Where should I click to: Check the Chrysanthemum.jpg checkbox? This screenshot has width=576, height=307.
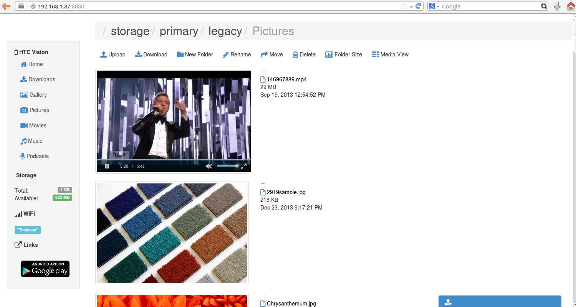pyautogui.click(x=263, y=297)
